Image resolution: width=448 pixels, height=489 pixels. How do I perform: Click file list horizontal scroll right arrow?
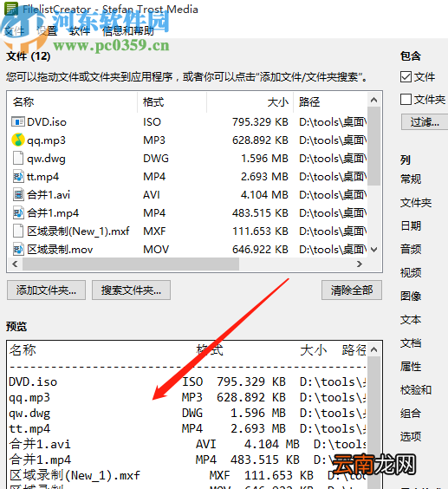tap(360, 264)
